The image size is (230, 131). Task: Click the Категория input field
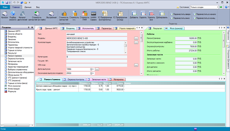[x=97, y=57]
